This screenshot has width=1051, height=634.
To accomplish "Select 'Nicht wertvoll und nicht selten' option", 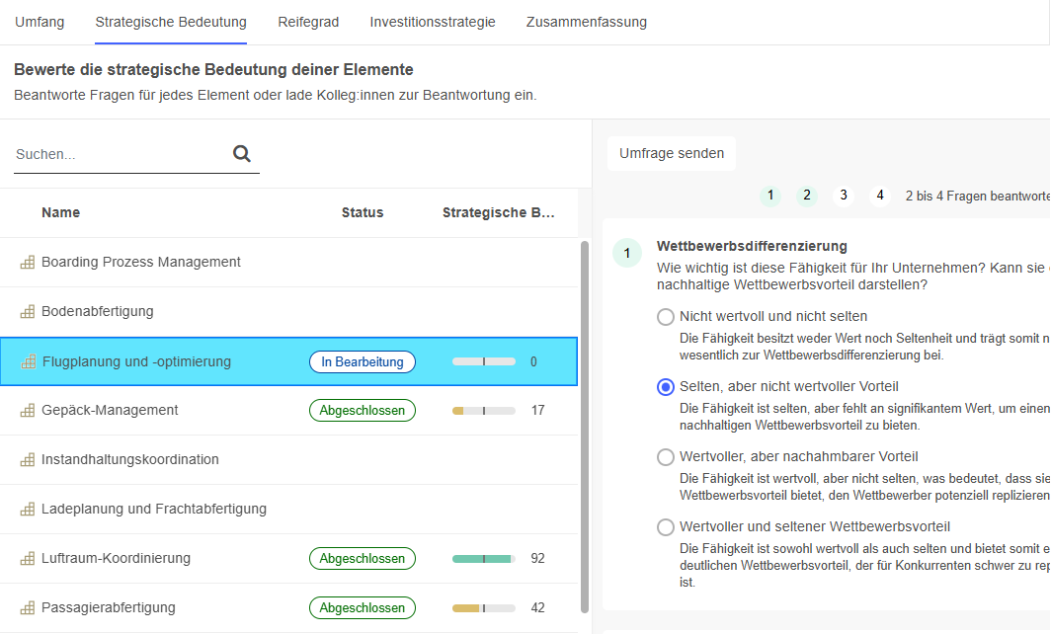I will [665, 317].
